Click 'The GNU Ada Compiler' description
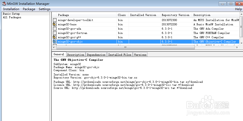Viewport: 243px width, 121px height. [209, 29]
